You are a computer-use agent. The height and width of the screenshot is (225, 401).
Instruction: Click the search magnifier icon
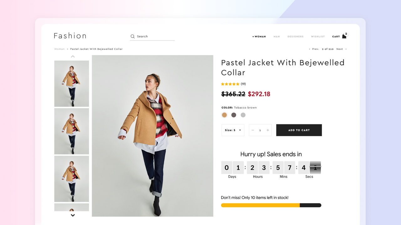(x=133, y=36)
